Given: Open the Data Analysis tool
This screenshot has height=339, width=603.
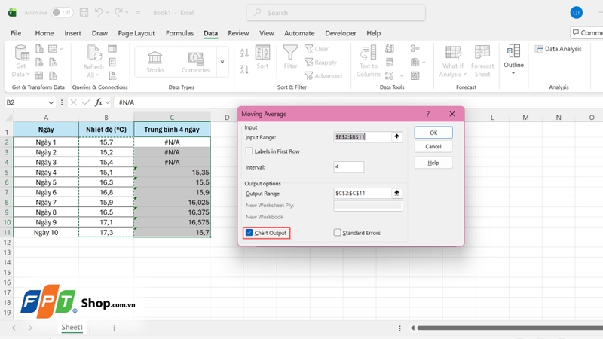Looking at the screenshot, I should pyautogui.click(x=559, y=49).
